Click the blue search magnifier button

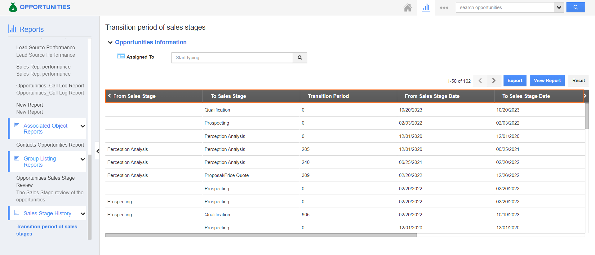click(575, 7)
